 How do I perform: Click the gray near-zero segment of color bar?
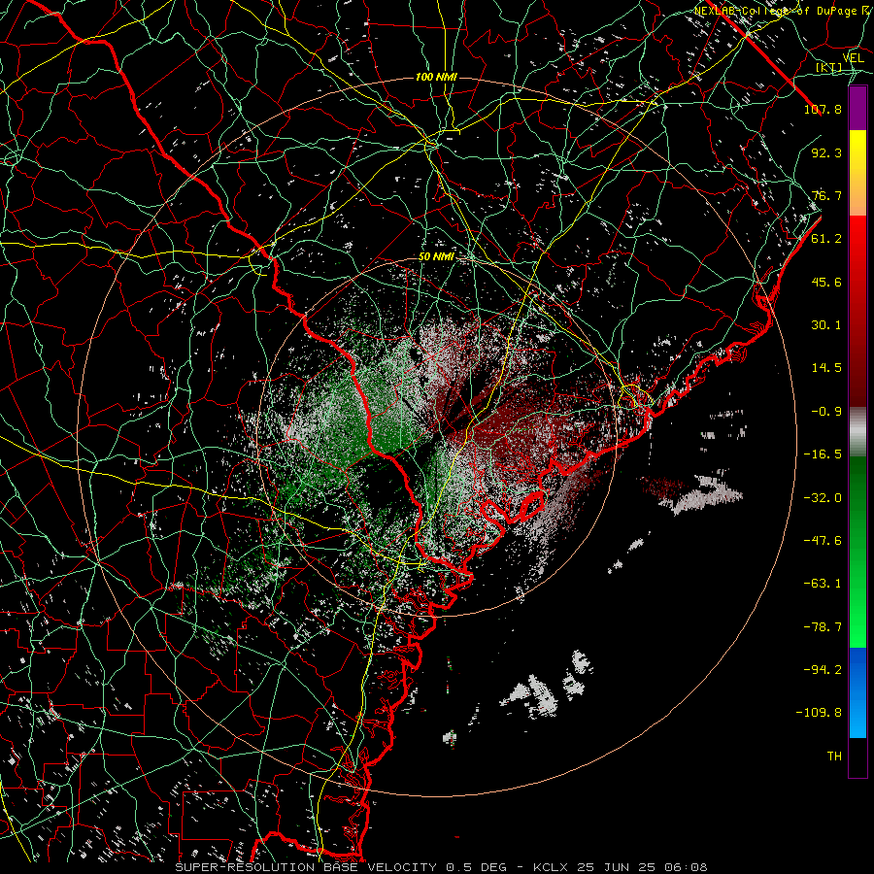tap(857, 432)
